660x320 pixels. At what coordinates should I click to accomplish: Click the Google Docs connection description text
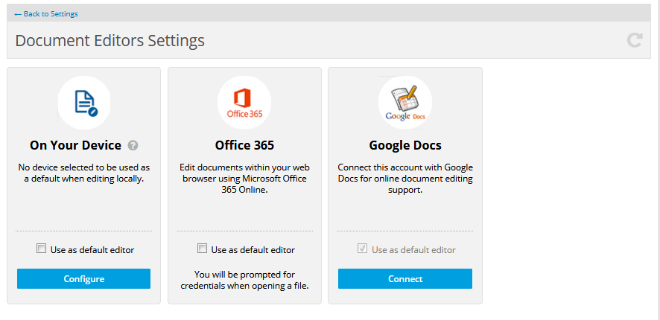[404, 179]
